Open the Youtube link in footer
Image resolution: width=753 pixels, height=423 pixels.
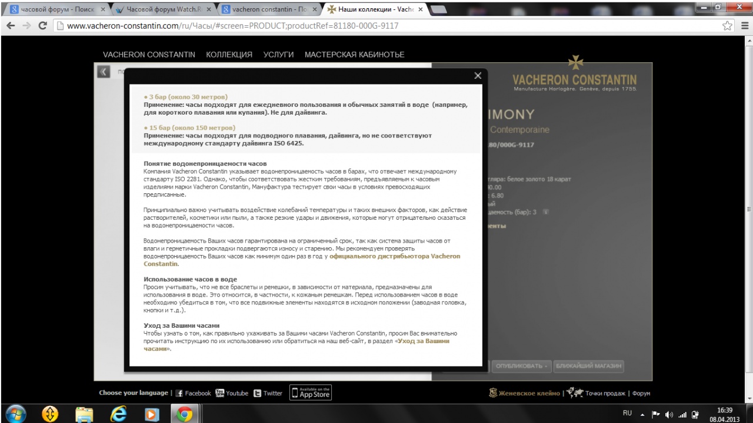click(232, 393)
